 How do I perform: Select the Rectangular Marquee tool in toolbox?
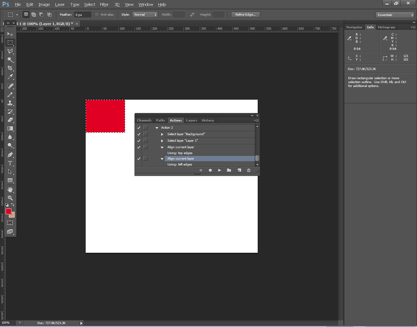coord(10,42)
